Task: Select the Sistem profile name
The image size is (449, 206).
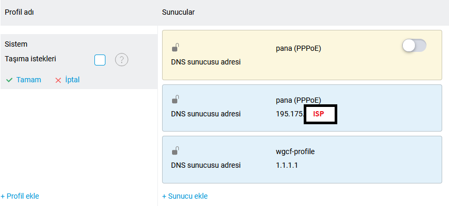Action: (16, 45)
